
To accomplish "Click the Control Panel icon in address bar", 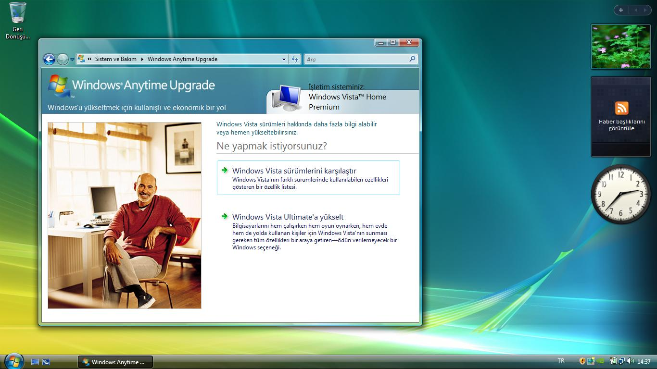I will tap(81, 59).
